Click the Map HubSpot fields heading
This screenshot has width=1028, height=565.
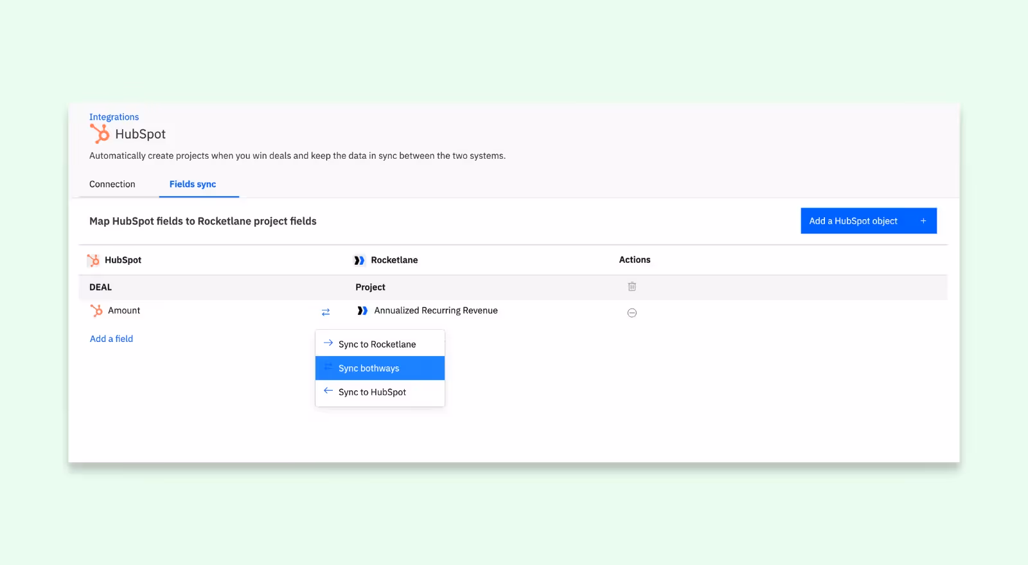coord(203,221)
